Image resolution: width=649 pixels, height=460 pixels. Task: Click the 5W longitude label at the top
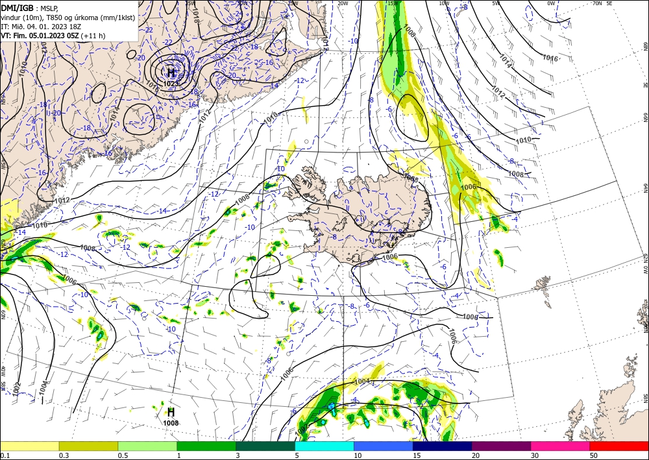point(496,3)
